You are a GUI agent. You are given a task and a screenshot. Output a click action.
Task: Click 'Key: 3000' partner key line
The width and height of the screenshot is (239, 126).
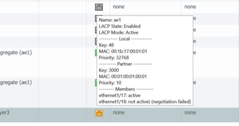pos(109,70)
